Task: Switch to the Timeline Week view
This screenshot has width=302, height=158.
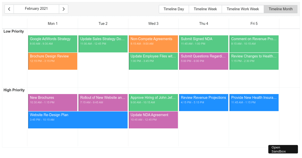Action: tap(205, 9)
